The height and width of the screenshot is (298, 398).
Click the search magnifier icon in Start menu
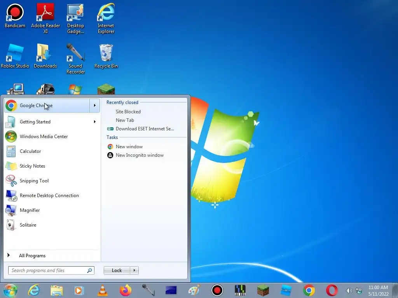tap(90, 270)
